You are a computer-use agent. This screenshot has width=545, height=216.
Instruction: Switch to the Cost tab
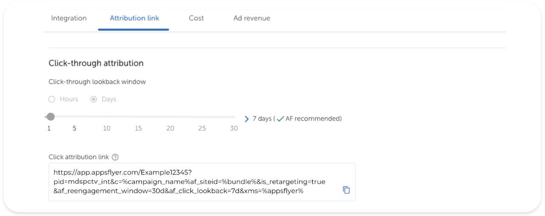pos(196,18)
